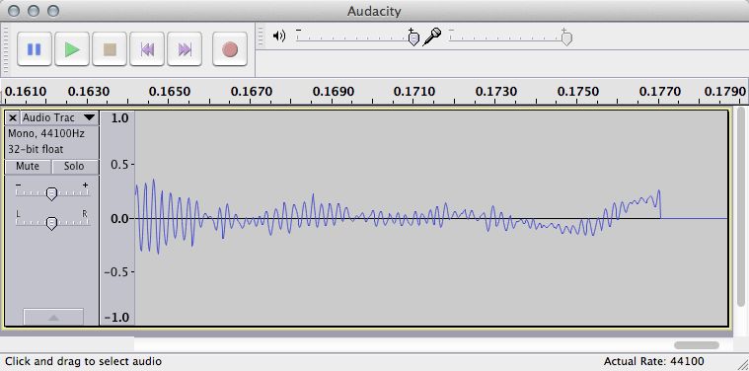Click the -0.5 label on the vertical scale
Viewport: 749px width, 371px height.
pyautogui.click(x=117, y=272)
